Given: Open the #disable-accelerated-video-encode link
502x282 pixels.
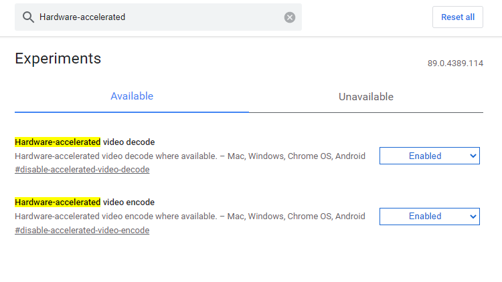Looking at the screenshot, I should point(82,230).
